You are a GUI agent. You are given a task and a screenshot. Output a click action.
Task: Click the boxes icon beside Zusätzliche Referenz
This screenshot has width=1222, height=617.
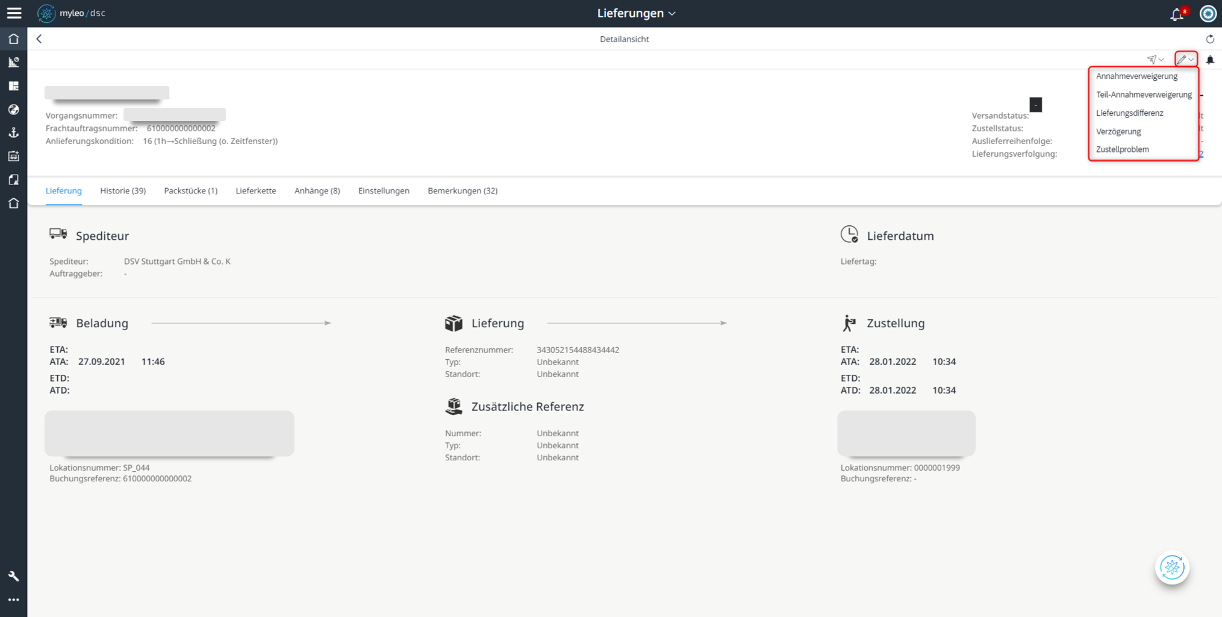[x=454, y=407]
